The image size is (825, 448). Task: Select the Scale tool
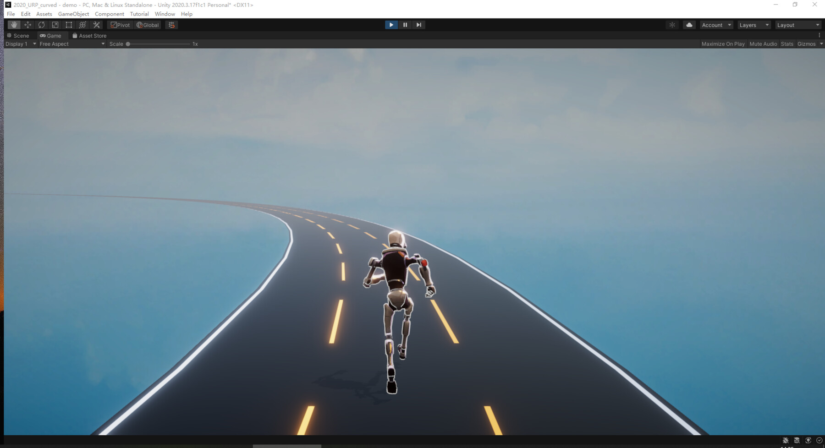[55, 25]
